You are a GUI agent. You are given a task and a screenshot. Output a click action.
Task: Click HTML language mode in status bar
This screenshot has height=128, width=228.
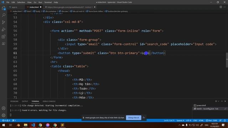pos(201,121)
